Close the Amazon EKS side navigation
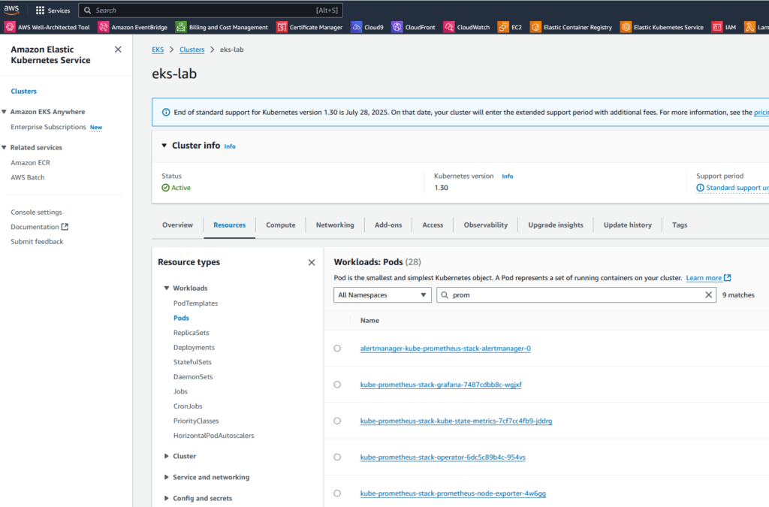 [118, 50]
